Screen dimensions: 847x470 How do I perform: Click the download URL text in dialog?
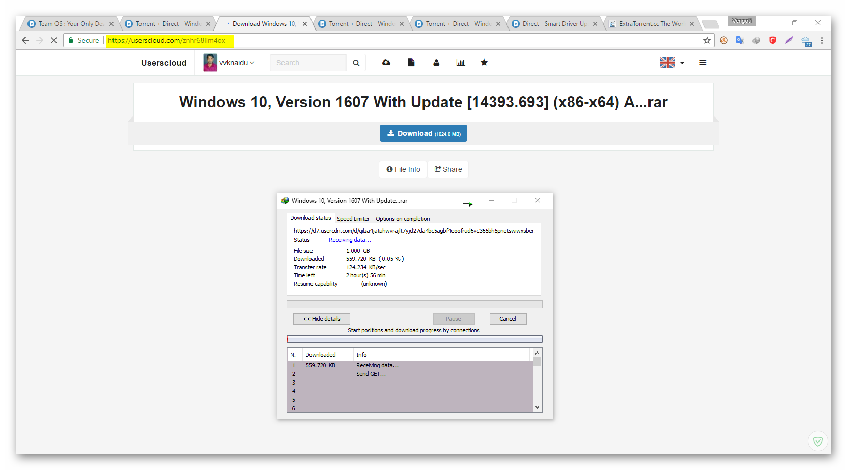[x=414, y=231]
